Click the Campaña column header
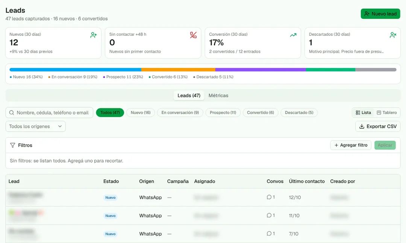Screen dimensions: 406x243 [178, 181]
